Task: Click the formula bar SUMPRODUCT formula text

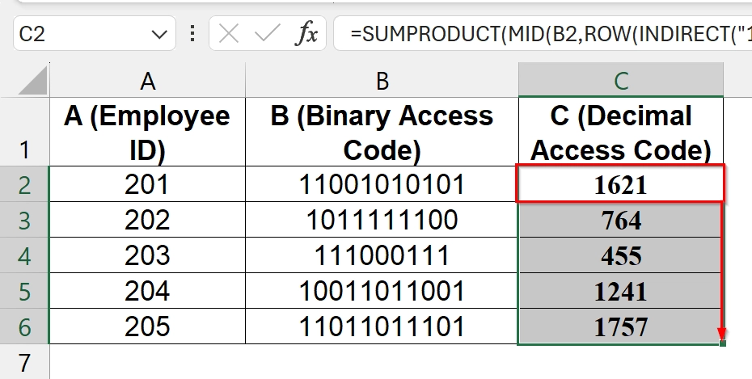Action: (x=551, y=34)
